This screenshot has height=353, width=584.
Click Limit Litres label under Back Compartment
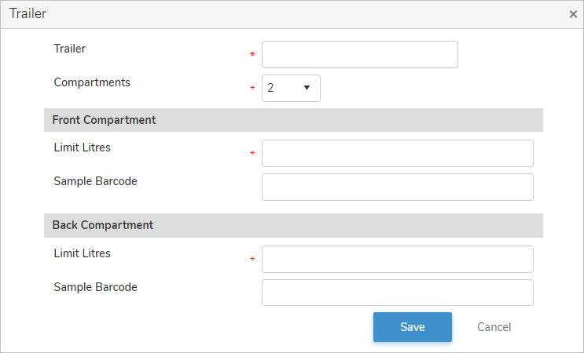[83, 253]
